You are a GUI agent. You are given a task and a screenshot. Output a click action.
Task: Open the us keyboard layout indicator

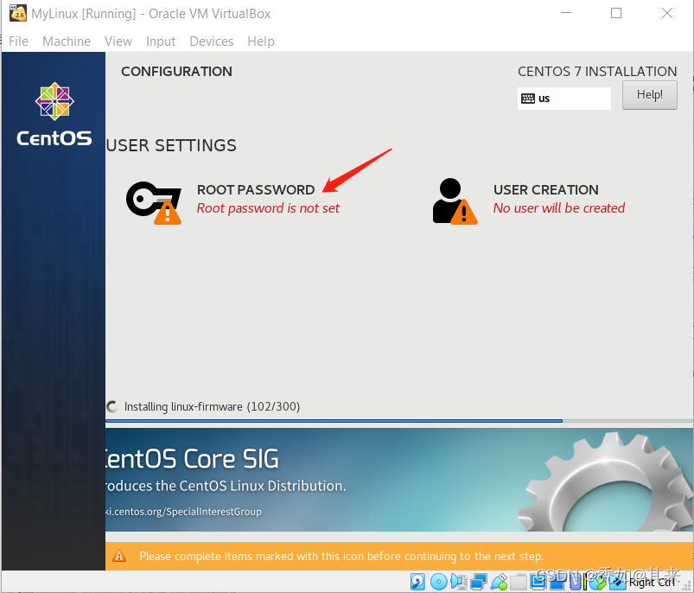click(x=563, y=99)
